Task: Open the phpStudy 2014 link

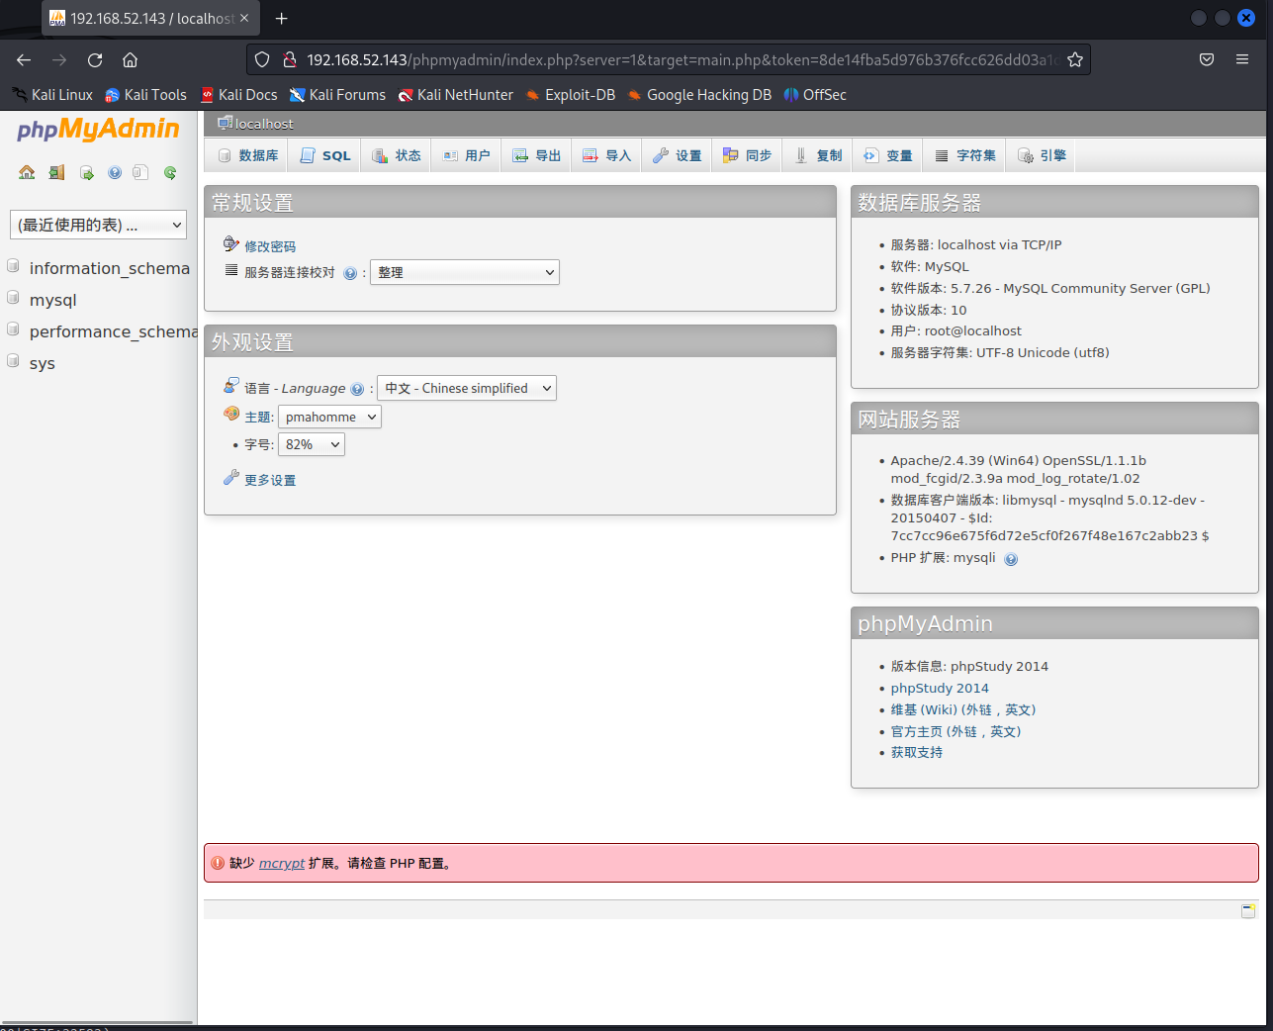Action: (940, 688)
